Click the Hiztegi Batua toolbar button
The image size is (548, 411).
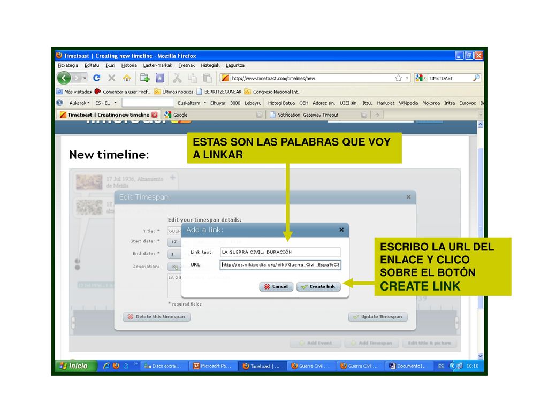(x=281, y=103)
